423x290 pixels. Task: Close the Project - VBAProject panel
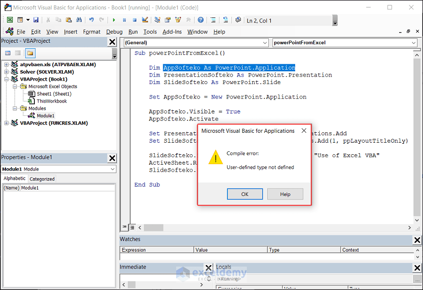tap(112, 42)
